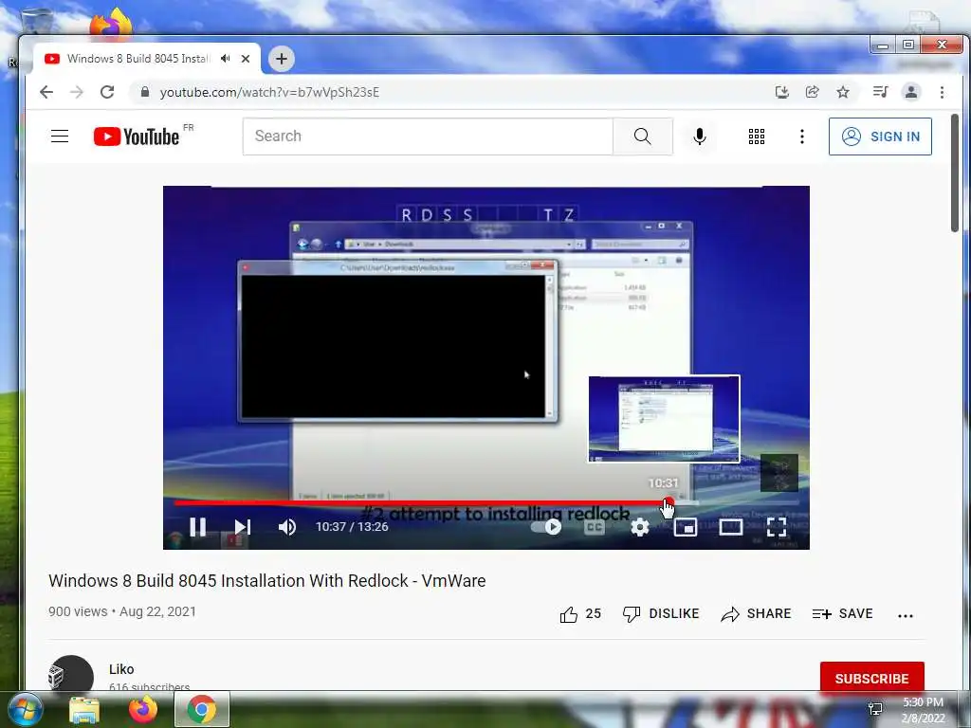Click the install app icon in address bar
971x728 pixels.
click(x=782, y=92)
